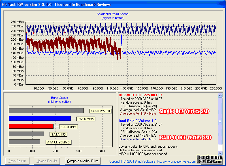Click CPU utilization: 3% (+/- 2%) line

tap(139, 106)
